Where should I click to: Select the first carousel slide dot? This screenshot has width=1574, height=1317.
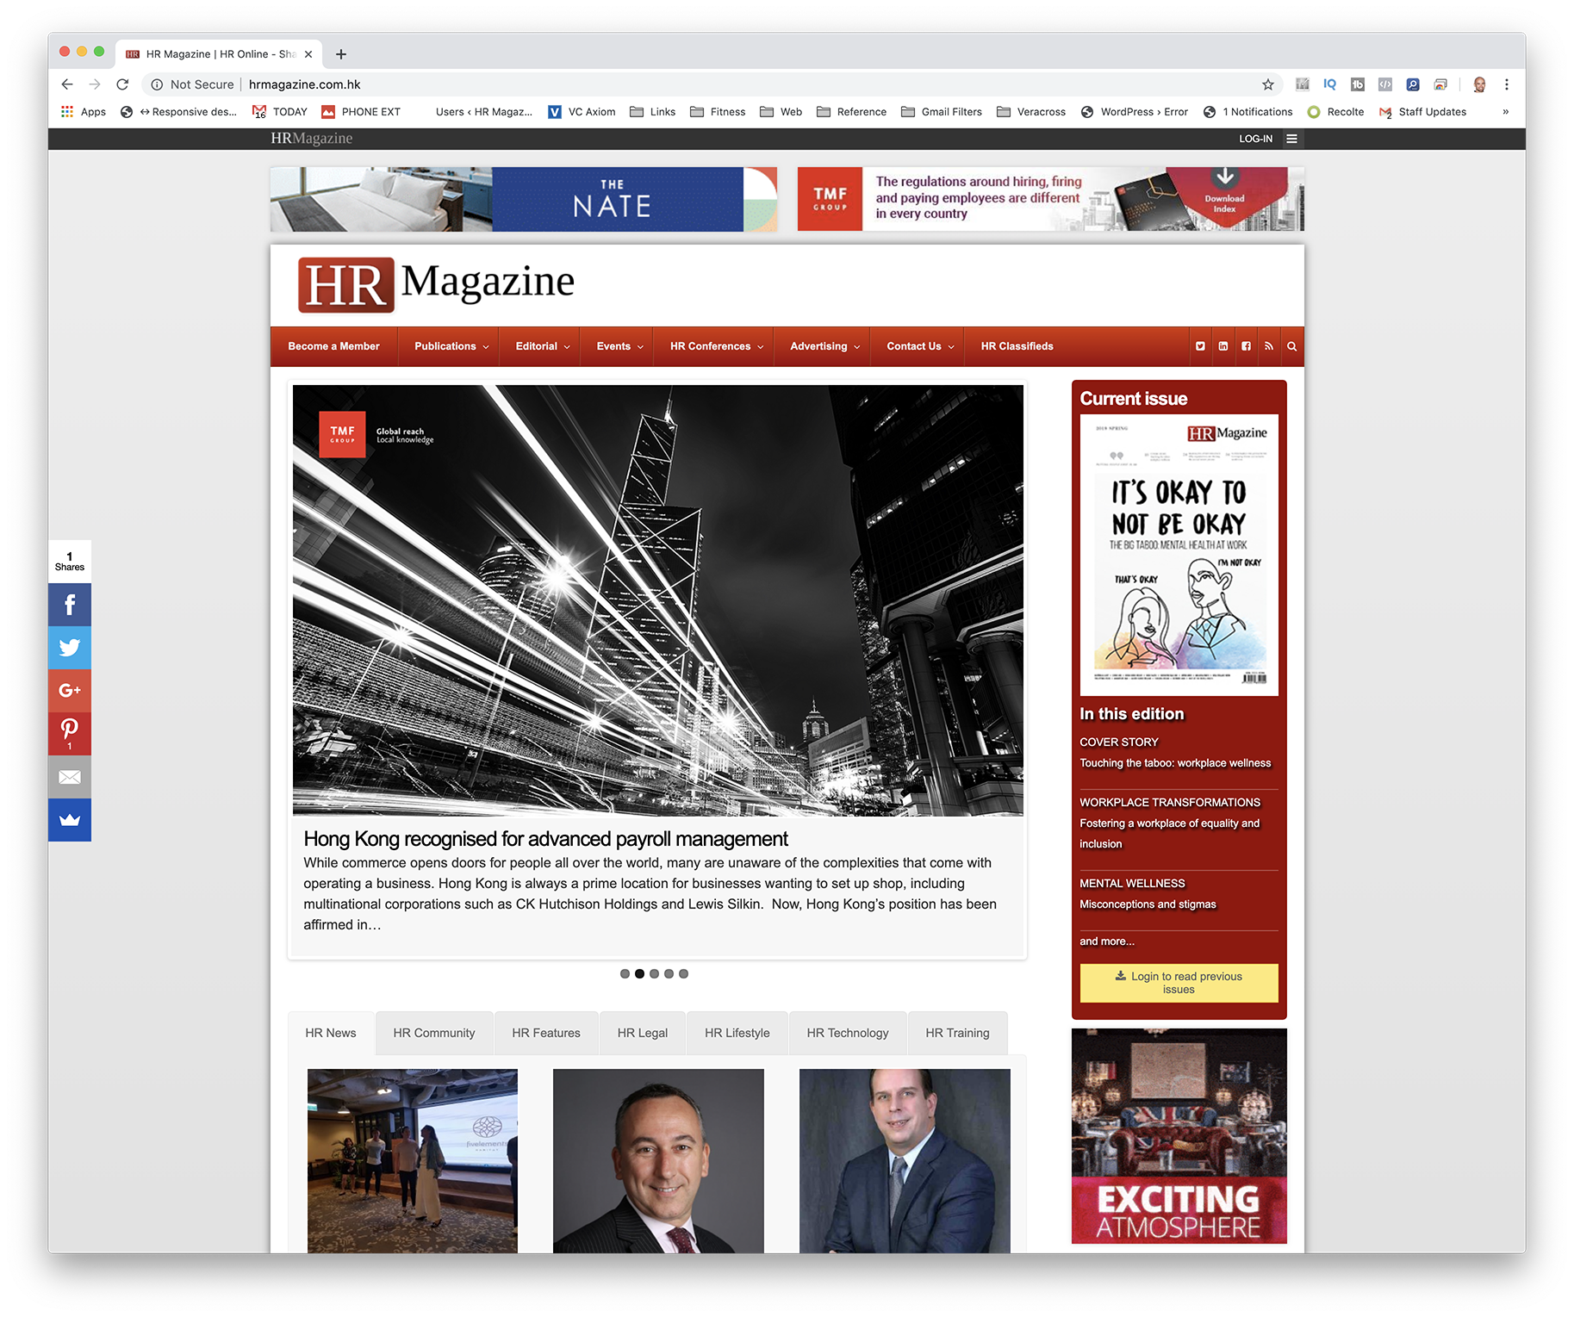(x=625, y=974)
